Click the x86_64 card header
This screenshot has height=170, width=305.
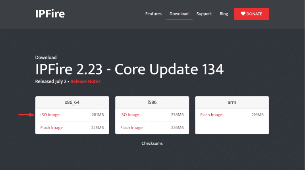pyautogui.click(x=72, y=102)
